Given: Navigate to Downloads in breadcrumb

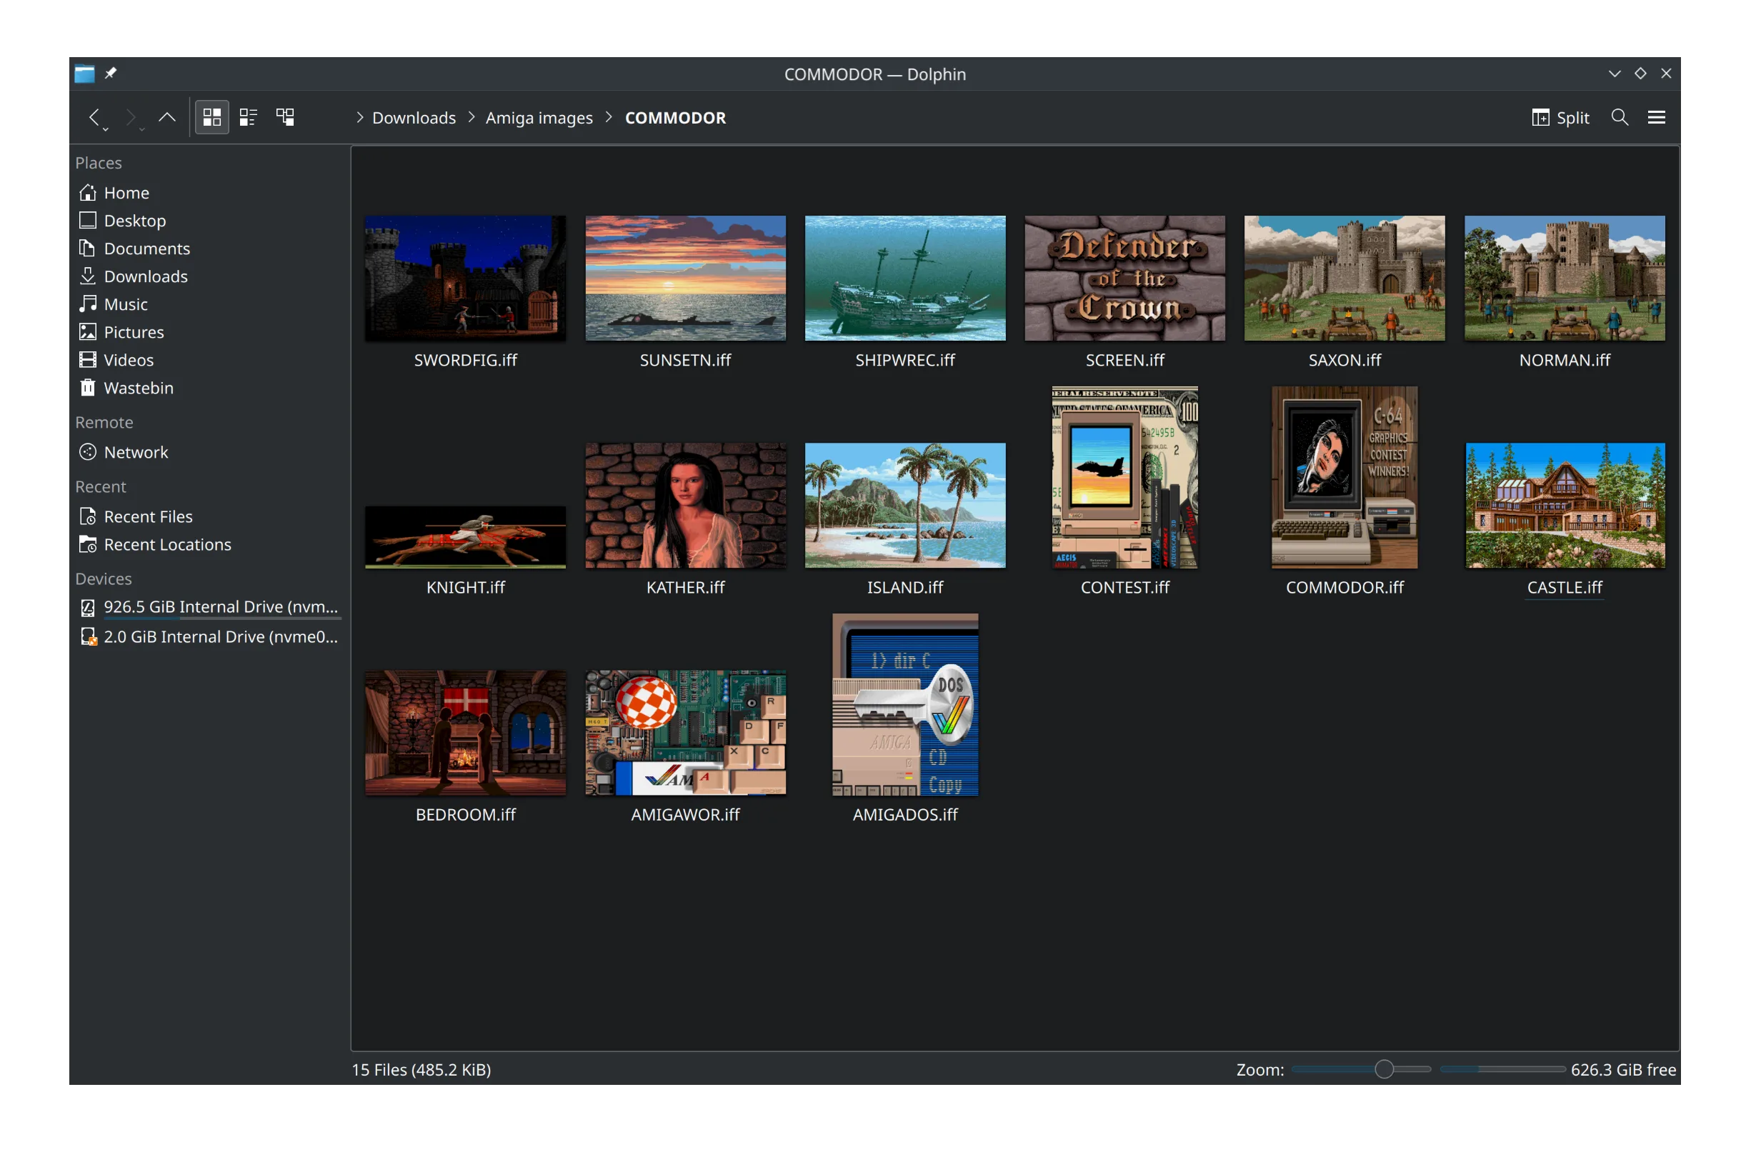Looking at the screenshot, I should click(x=414, y=118).
